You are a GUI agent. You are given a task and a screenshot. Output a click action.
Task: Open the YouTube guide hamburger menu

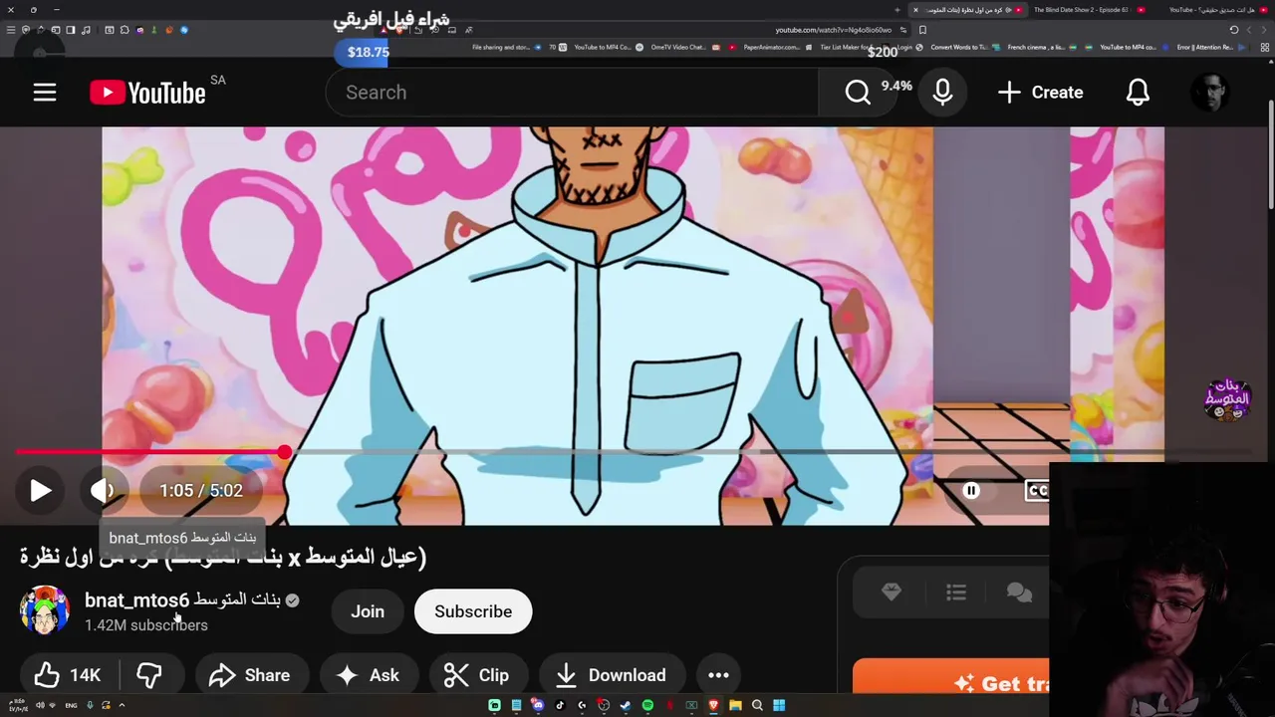[x=45, y=93]
